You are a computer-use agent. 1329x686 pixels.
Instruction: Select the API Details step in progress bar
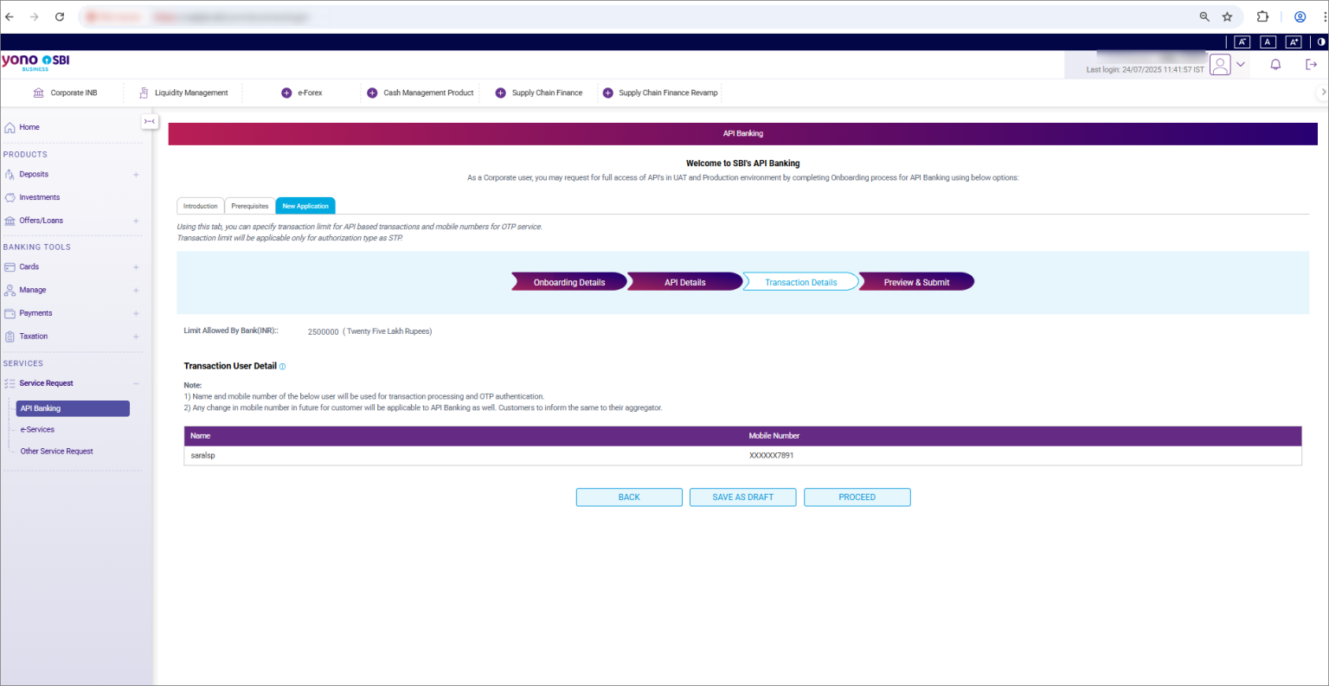coord(684,281)
